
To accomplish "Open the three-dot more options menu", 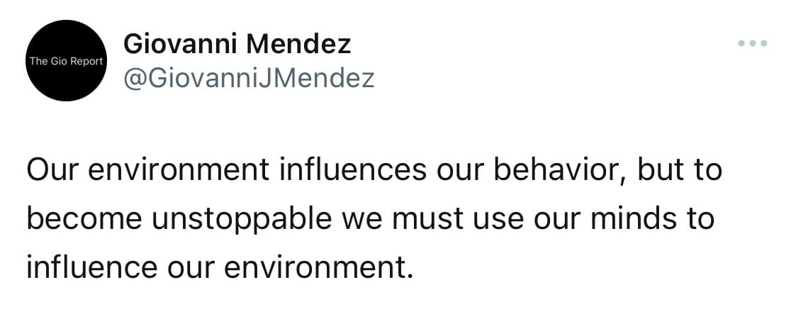I will 752,44.
